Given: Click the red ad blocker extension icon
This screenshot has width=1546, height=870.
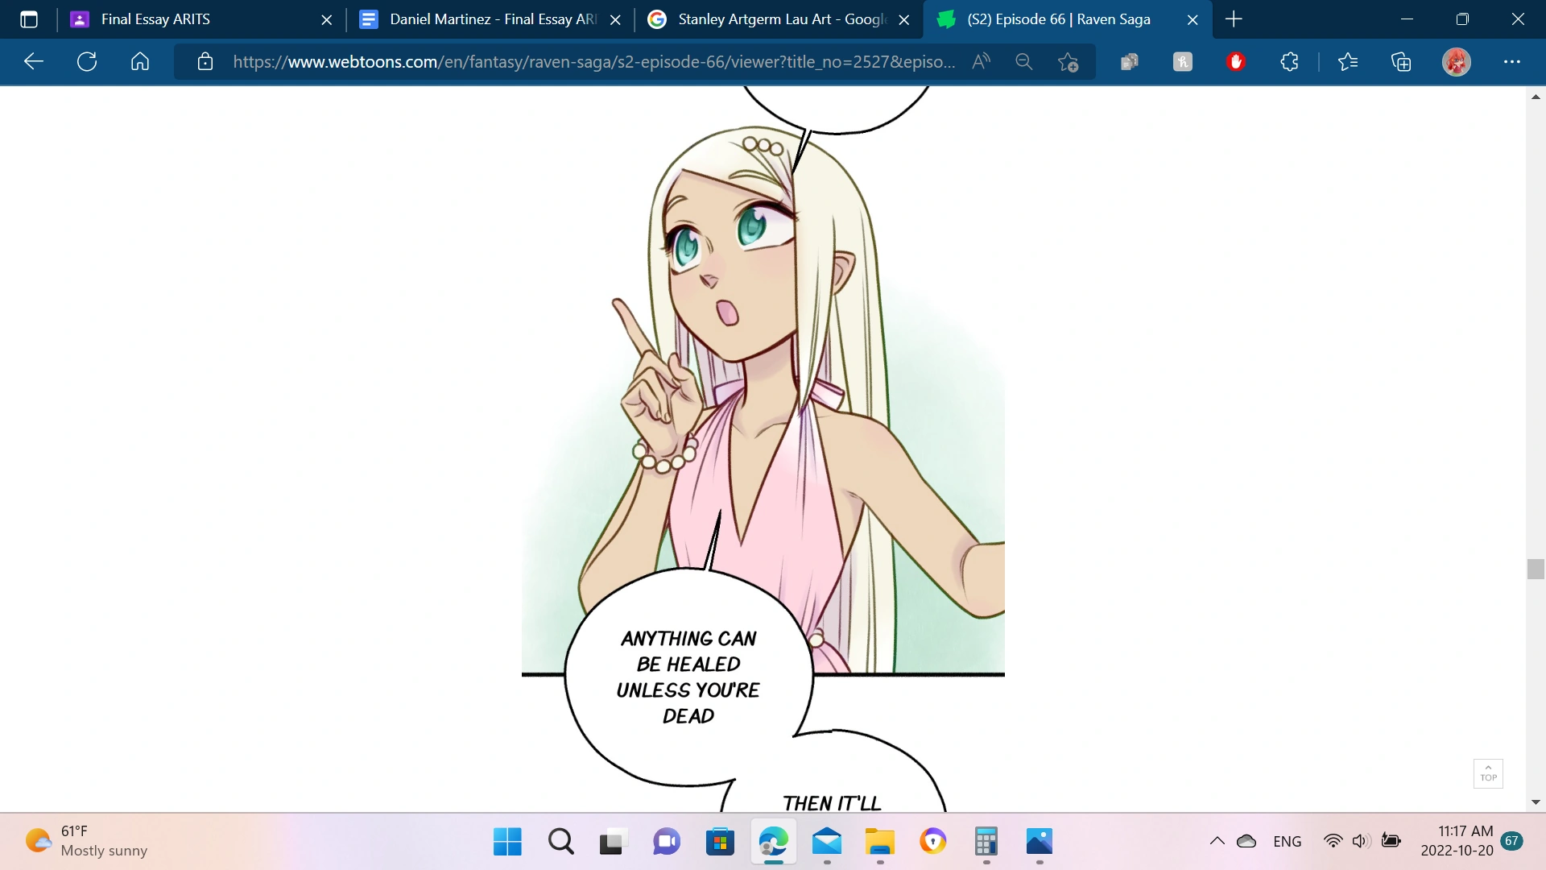Looking at the screenshot, I should click(1236, 61).
